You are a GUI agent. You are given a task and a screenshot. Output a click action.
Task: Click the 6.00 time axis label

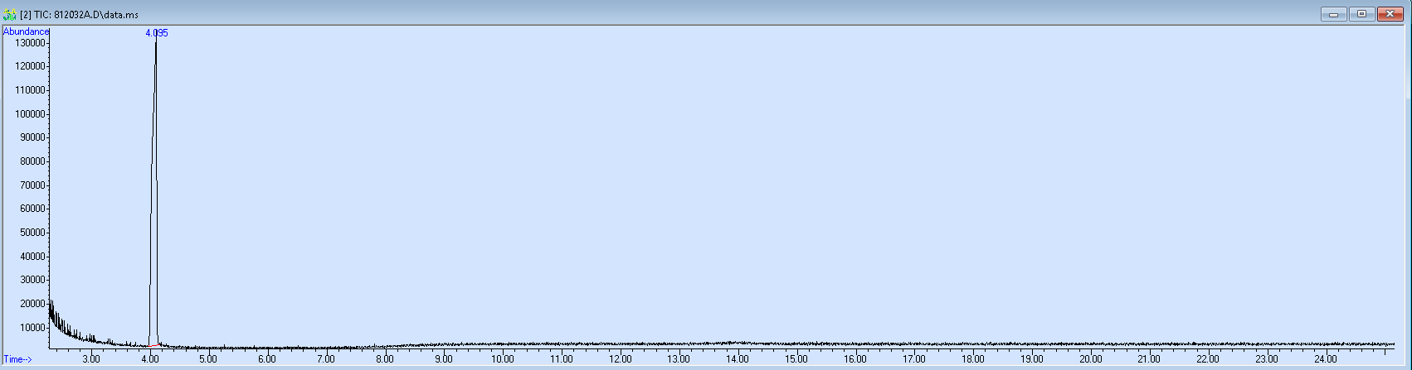point(267,359)
